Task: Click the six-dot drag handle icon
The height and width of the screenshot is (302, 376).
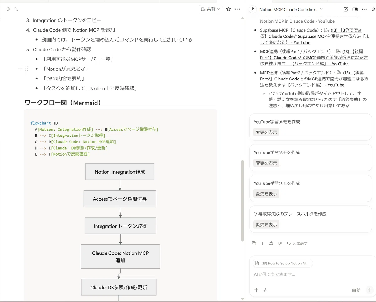Action: 27,69
